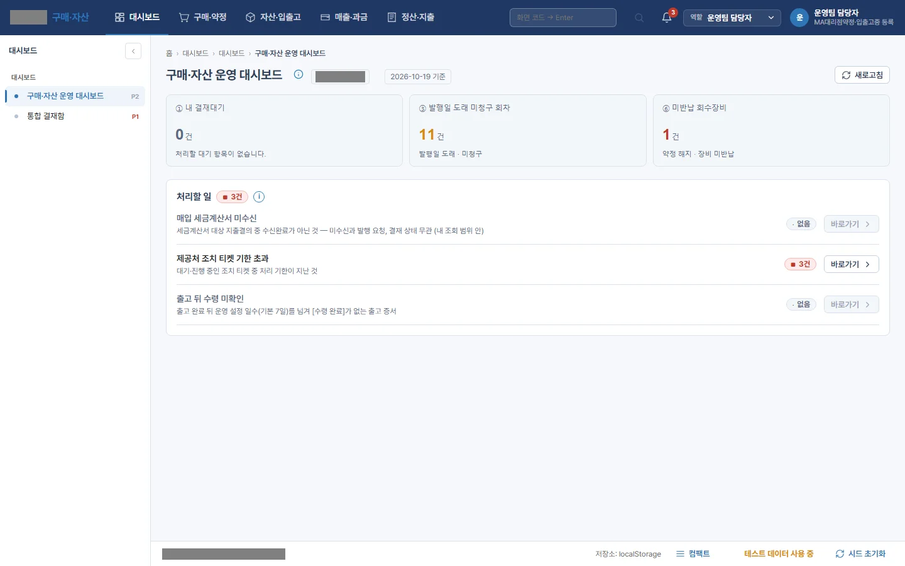Click the first 대시보드 breadcrumb after 홈

click(195, 53)
